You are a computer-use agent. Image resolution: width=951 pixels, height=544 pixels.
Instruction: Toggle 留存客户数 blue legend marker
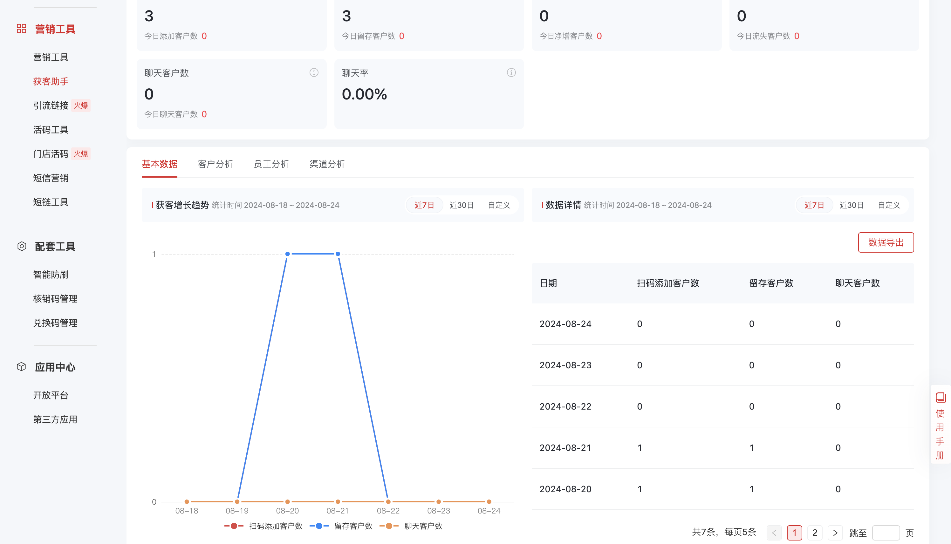click(x=319, y=526)
